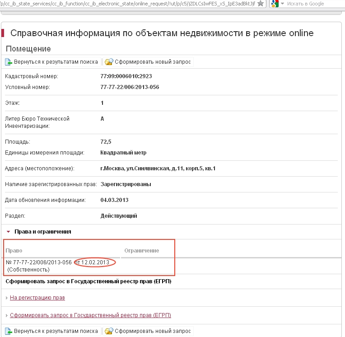Click the arrow beside 'На регистрацию прав'
Viewport: 345px width, 337px height.
click(7, 298)
